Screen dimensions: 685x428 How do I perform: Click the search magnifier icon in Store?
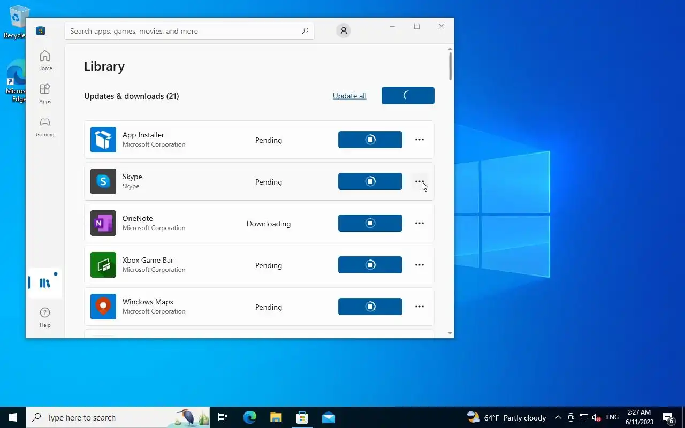tap(305, 31)
